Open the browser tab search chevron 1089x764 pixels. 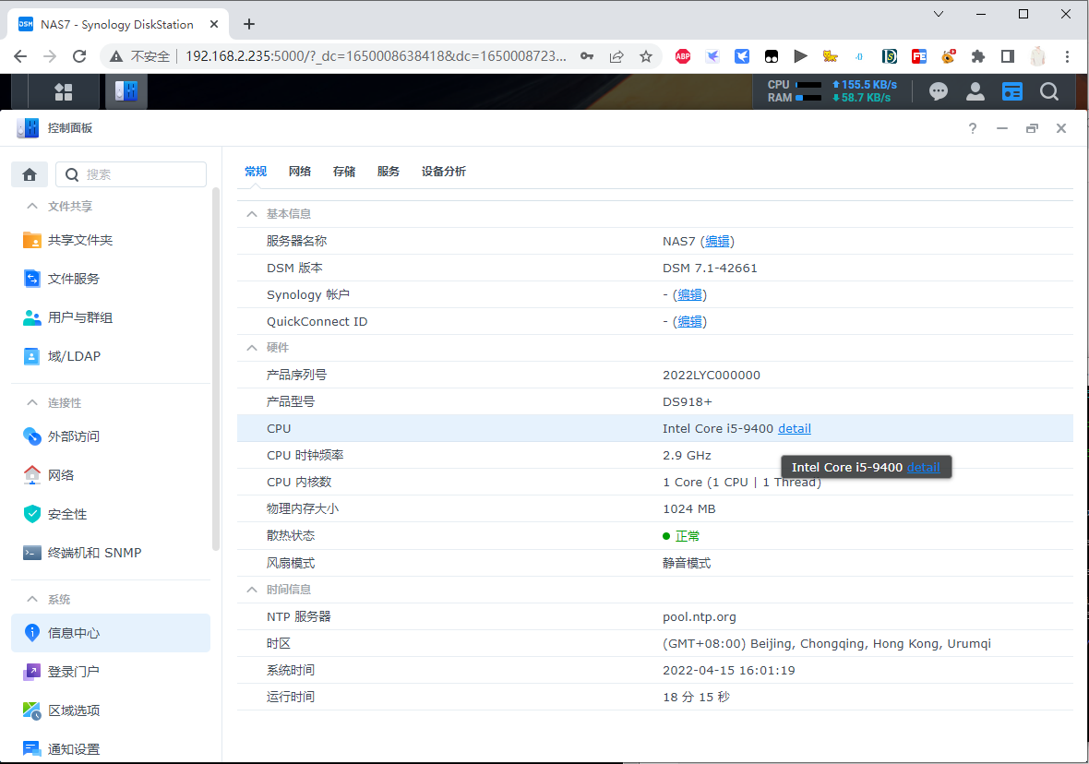coord(939,14)
